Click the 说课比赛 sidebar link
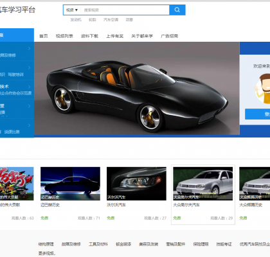This screenshot has width=270, height=257. pos(12,132)
